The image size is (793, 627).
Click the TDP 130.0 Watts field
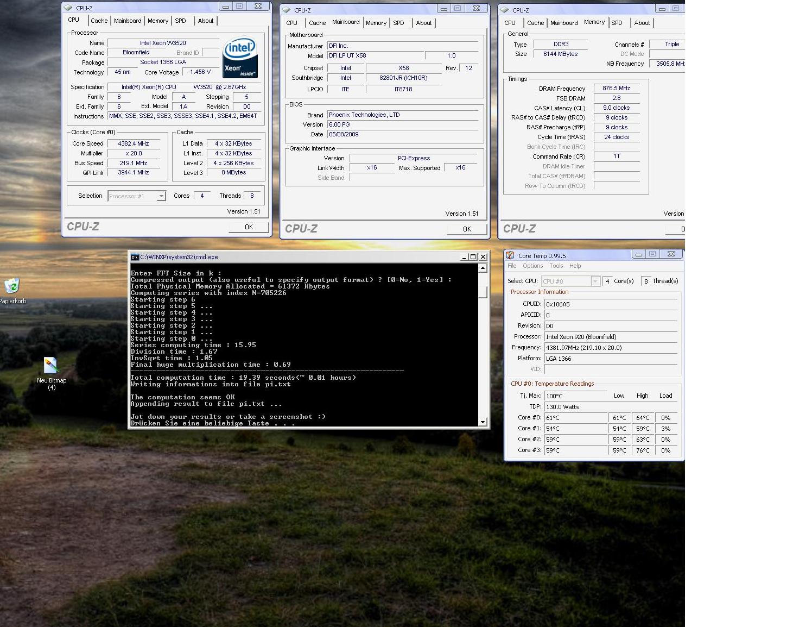pos(611,407)
